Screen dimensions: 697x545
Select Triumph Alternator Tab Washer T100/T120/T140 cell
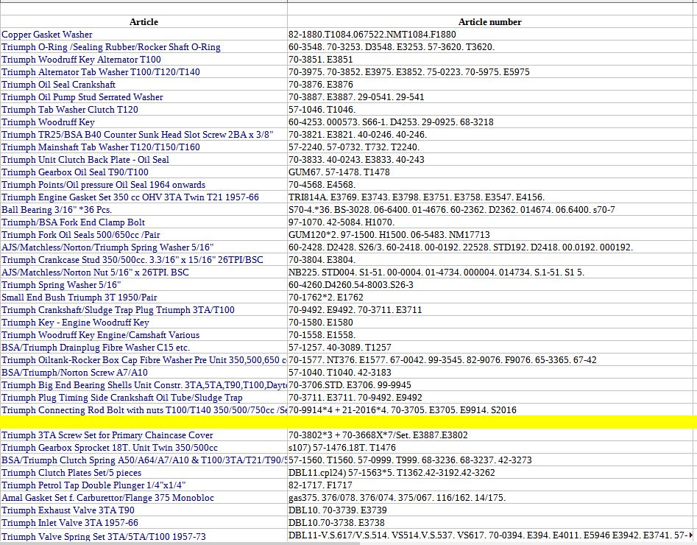pos(144,71)
